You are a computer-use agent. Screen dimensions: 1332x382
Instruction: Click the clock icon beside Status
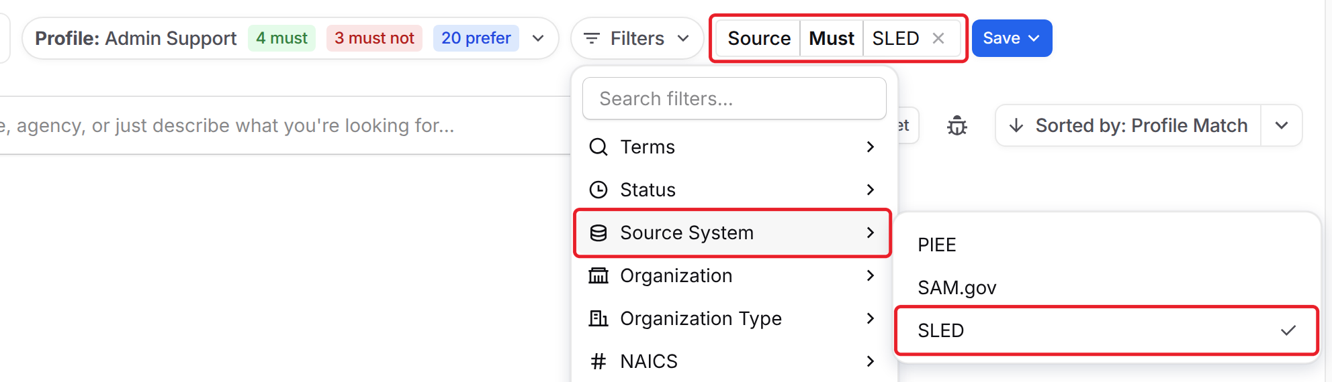[x=598, y=190]
